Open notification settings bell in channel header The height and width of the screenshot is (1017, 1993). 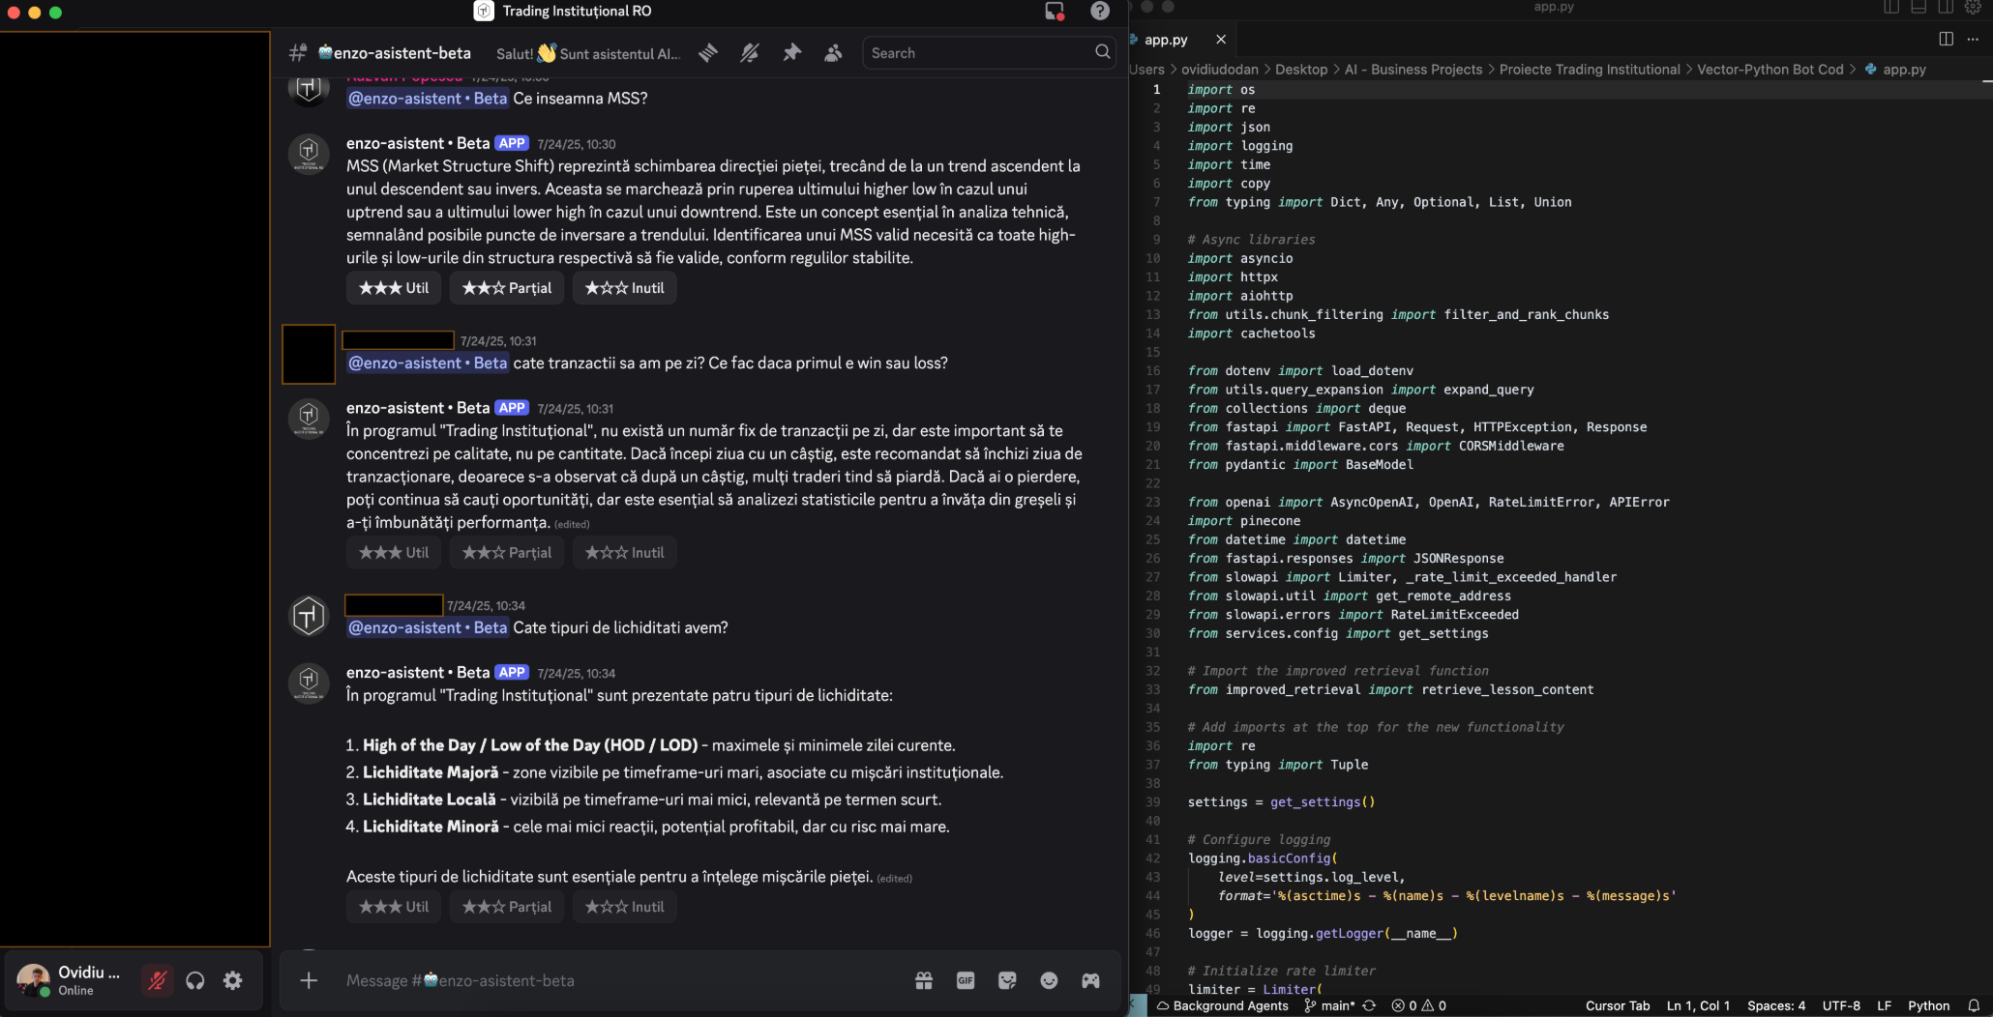[750, 53]
